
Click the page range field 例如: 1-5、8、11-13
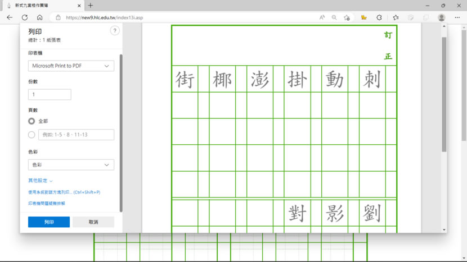coord(76,135)
